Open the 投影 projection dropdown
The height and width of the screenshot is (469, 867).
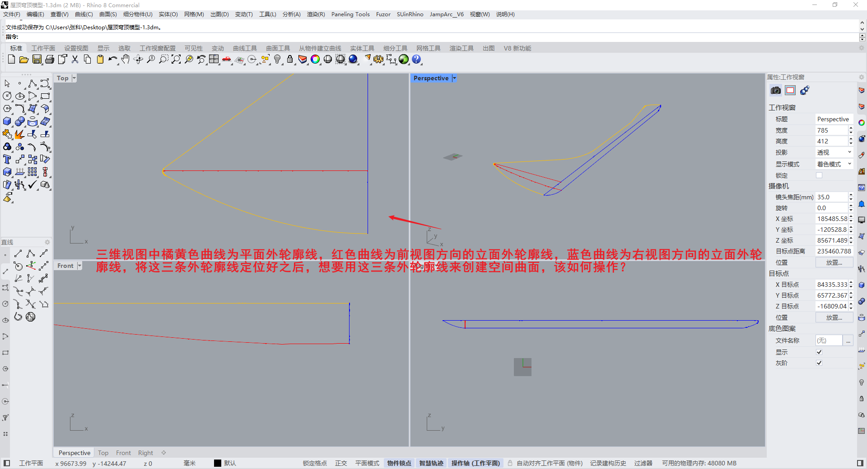tap(834, 152)
